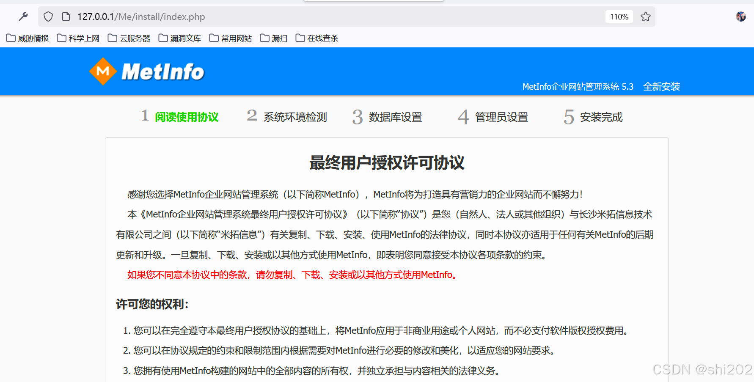Click rights item 1 about 非商业用途
The image size is (754, 382).
pos(376,331)
